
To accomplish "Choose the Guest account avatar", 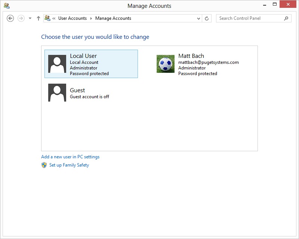I will tap(57, 93).
